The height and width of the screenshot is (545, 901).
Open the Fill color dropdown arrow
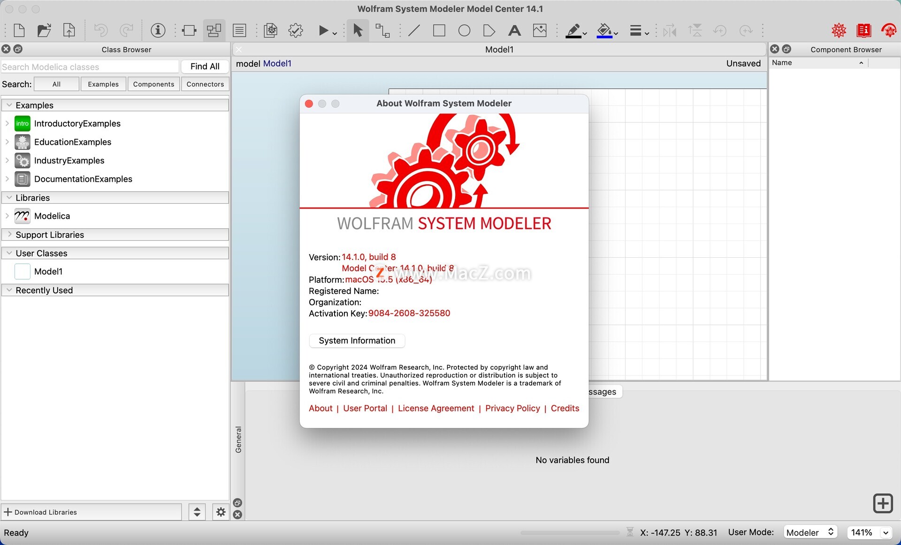[616, 33]
